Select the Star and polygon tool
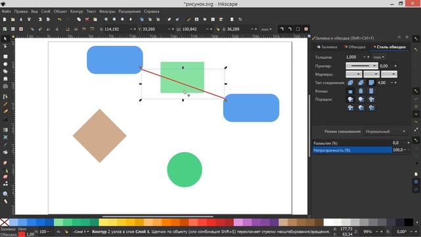The width and height of the screenshot is (421, 237). click(x=5, y=72)
